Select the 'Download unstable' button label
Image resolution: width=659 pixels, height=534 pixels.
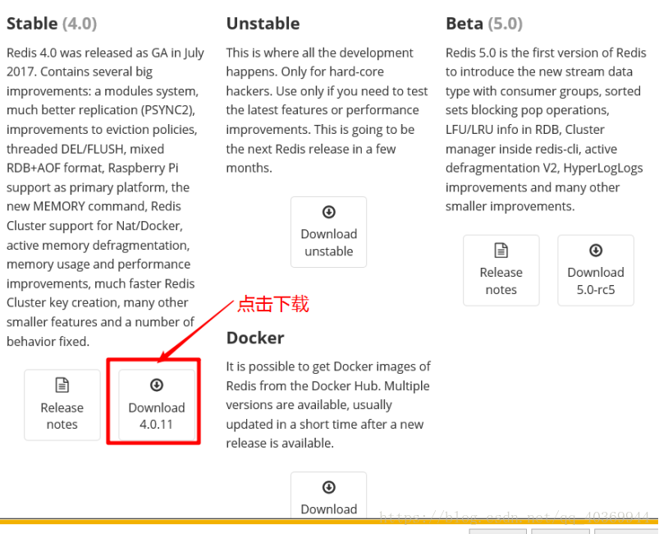tap(328, 242)
